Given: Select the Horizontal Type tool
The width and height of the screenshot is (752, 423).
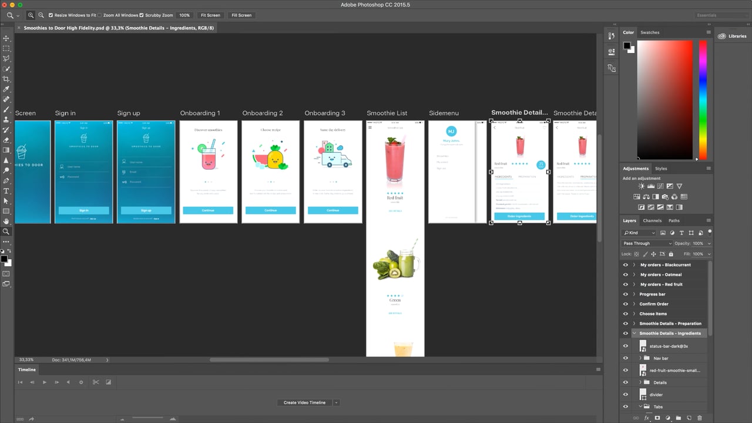Looking at the screenshot, I should tap(6, 191).
